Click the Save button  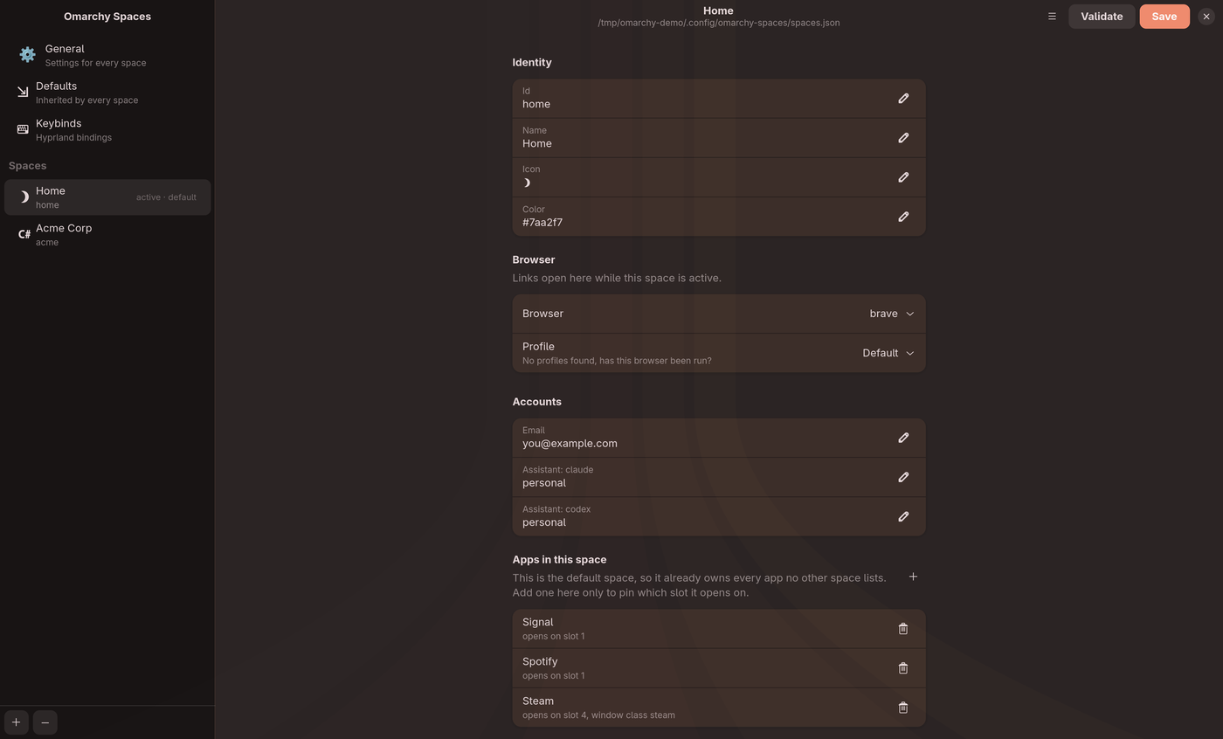point(1164,17)
